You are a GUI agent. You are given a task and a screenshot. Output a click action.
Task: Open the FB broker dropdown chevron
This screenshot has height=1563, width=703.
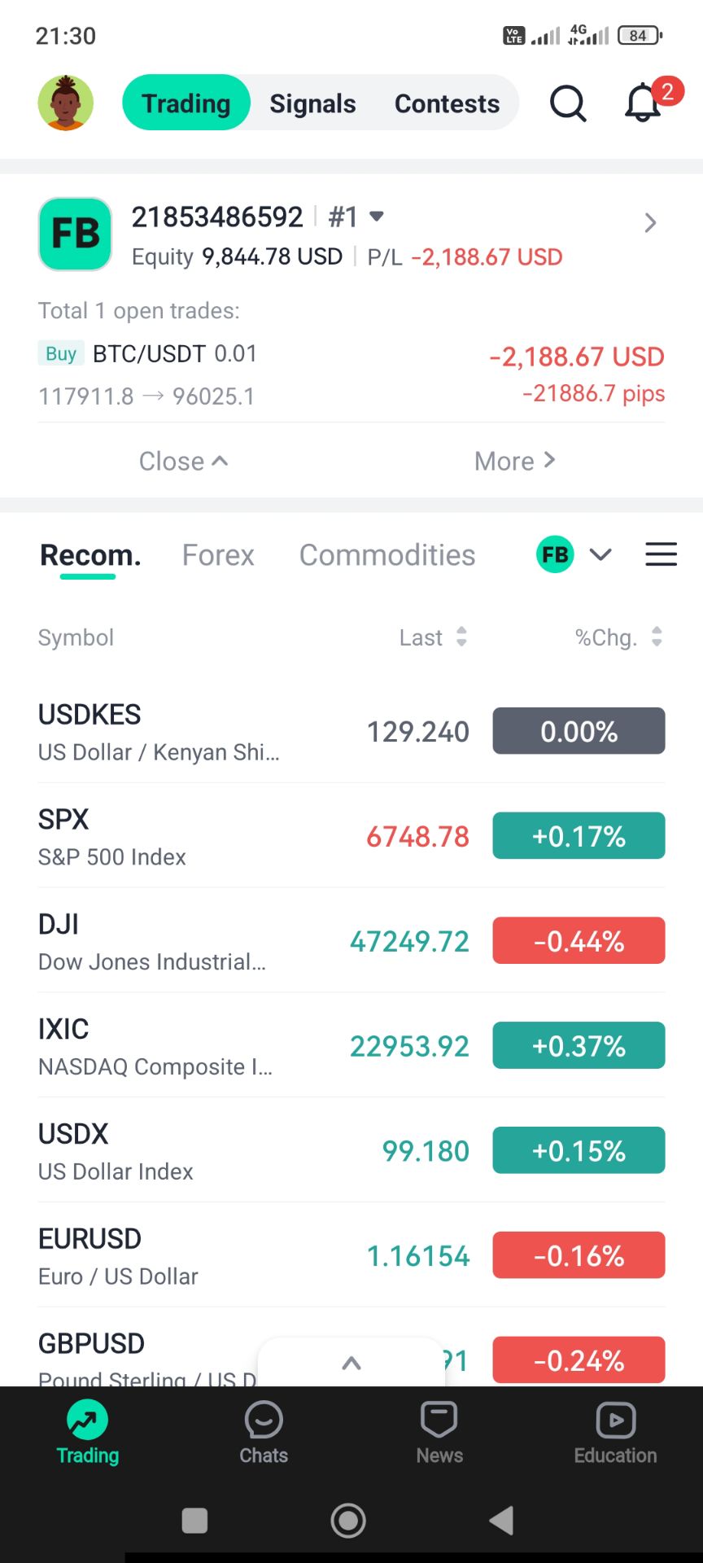point(600,554)
